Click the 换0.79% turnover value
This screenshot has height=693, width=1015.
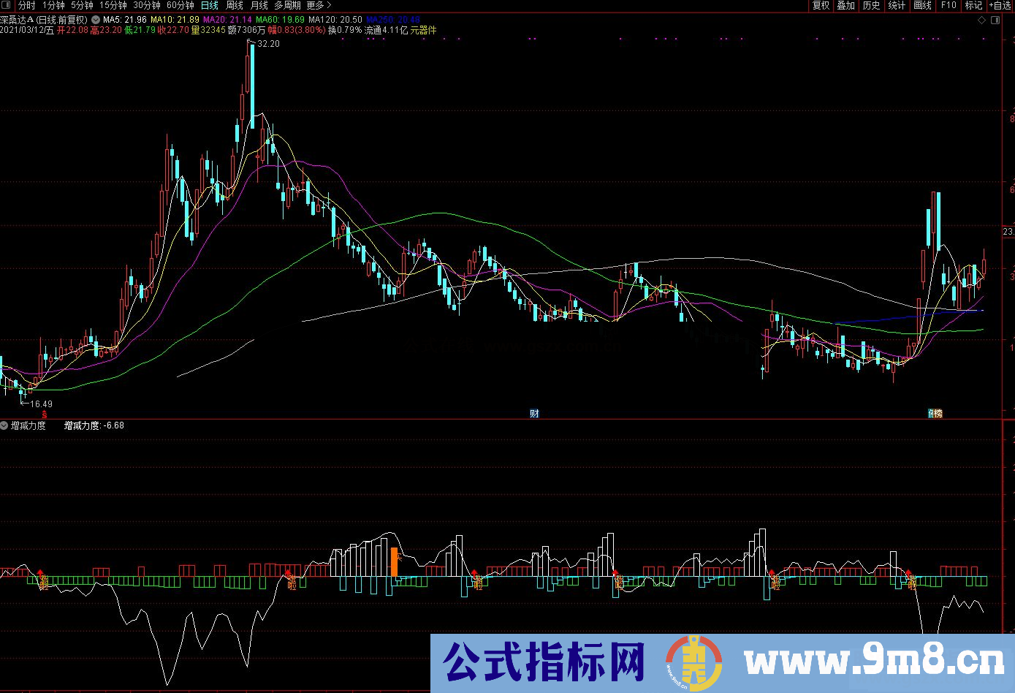(345, 31)
